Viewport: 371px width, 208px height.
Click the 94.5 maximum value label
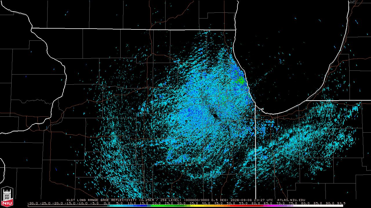341,203
